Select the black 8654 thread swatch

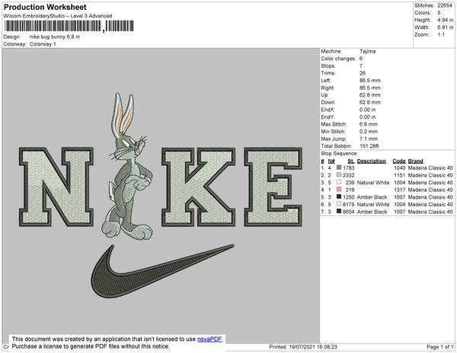[339, 211]
